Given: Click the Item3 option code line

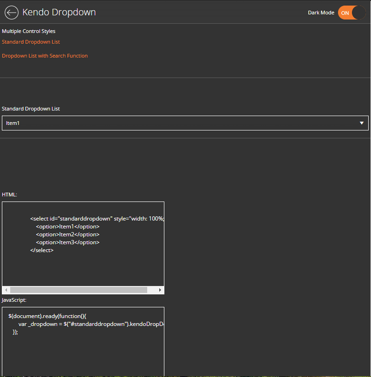Looking at the screenshot, I should [68, 242].
